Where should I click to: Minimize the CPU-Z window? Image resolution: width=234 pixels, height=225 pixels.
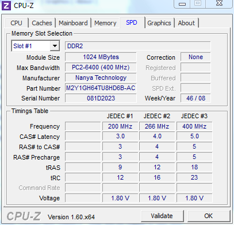point(182,3)
